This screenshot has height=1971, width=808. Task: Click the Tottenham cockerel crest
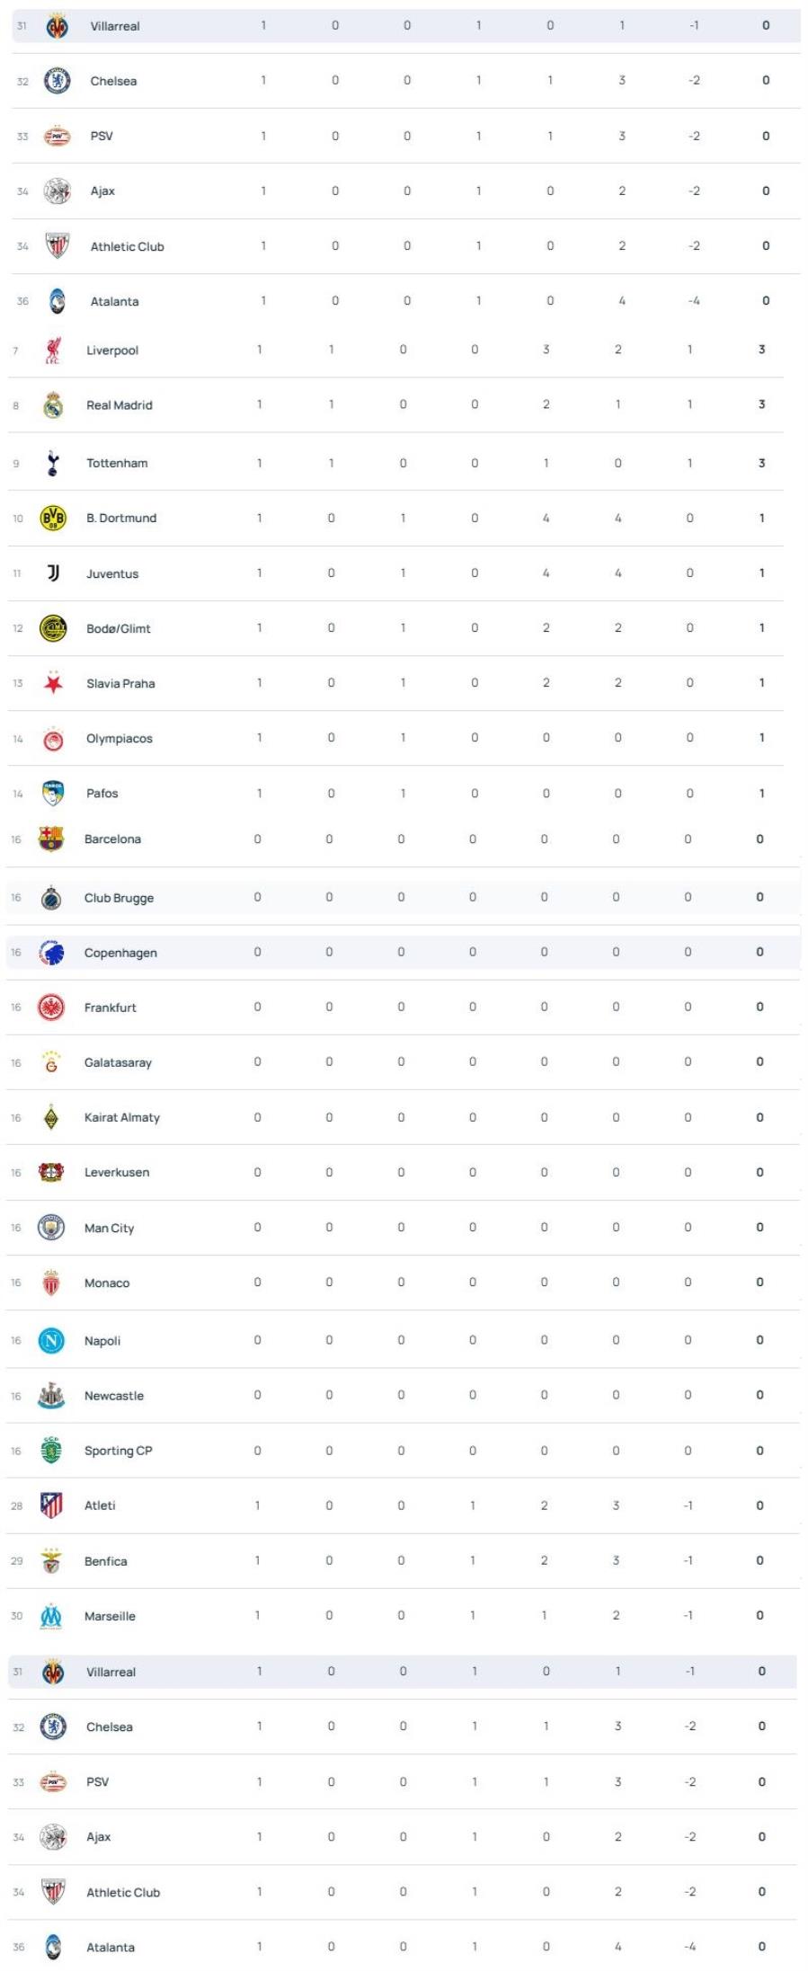[53, 463]
